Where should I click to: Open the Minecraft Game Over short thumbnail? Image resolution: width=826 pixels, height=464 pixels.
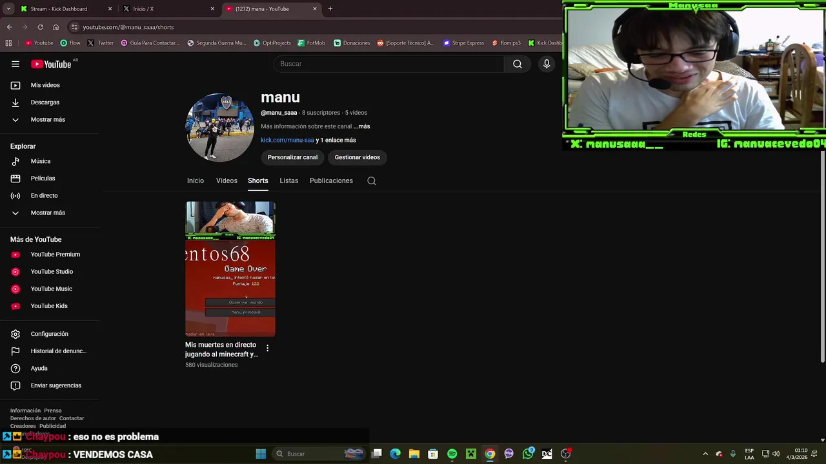coord(230,269)
